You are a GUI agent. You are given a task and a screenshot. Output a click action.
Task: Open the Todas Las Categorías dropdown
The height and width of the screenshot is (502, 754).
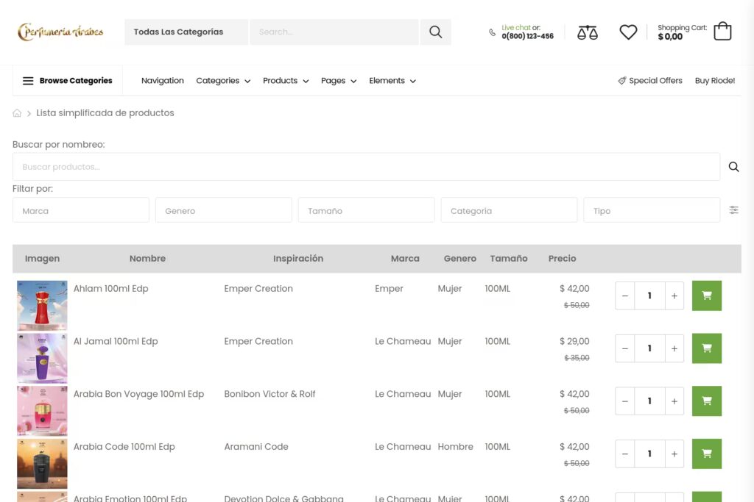(x=186, y=32)
